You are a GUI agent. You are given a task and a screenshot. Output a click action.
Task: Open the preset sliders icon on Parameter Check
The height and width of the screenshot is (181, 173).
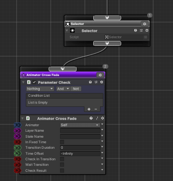point(96,82)
